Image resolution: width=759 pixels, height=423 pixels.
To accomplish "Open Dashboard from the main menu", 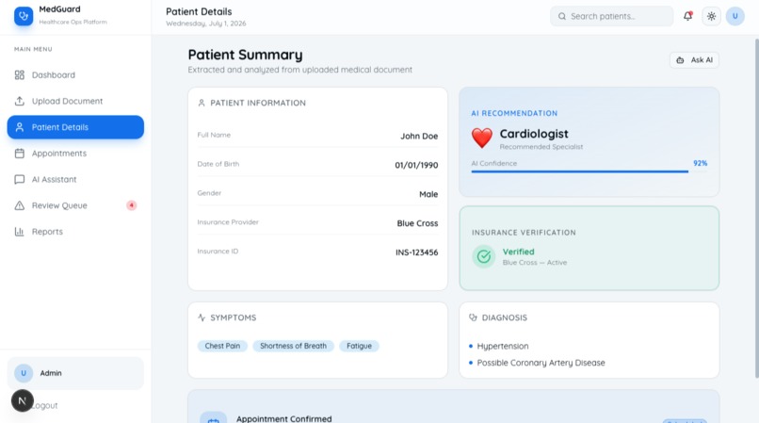I will [75, 74].
